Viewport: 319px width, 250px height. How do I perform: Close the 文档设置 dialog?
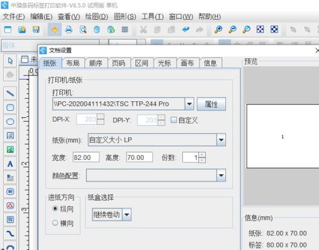pos(317,50)
